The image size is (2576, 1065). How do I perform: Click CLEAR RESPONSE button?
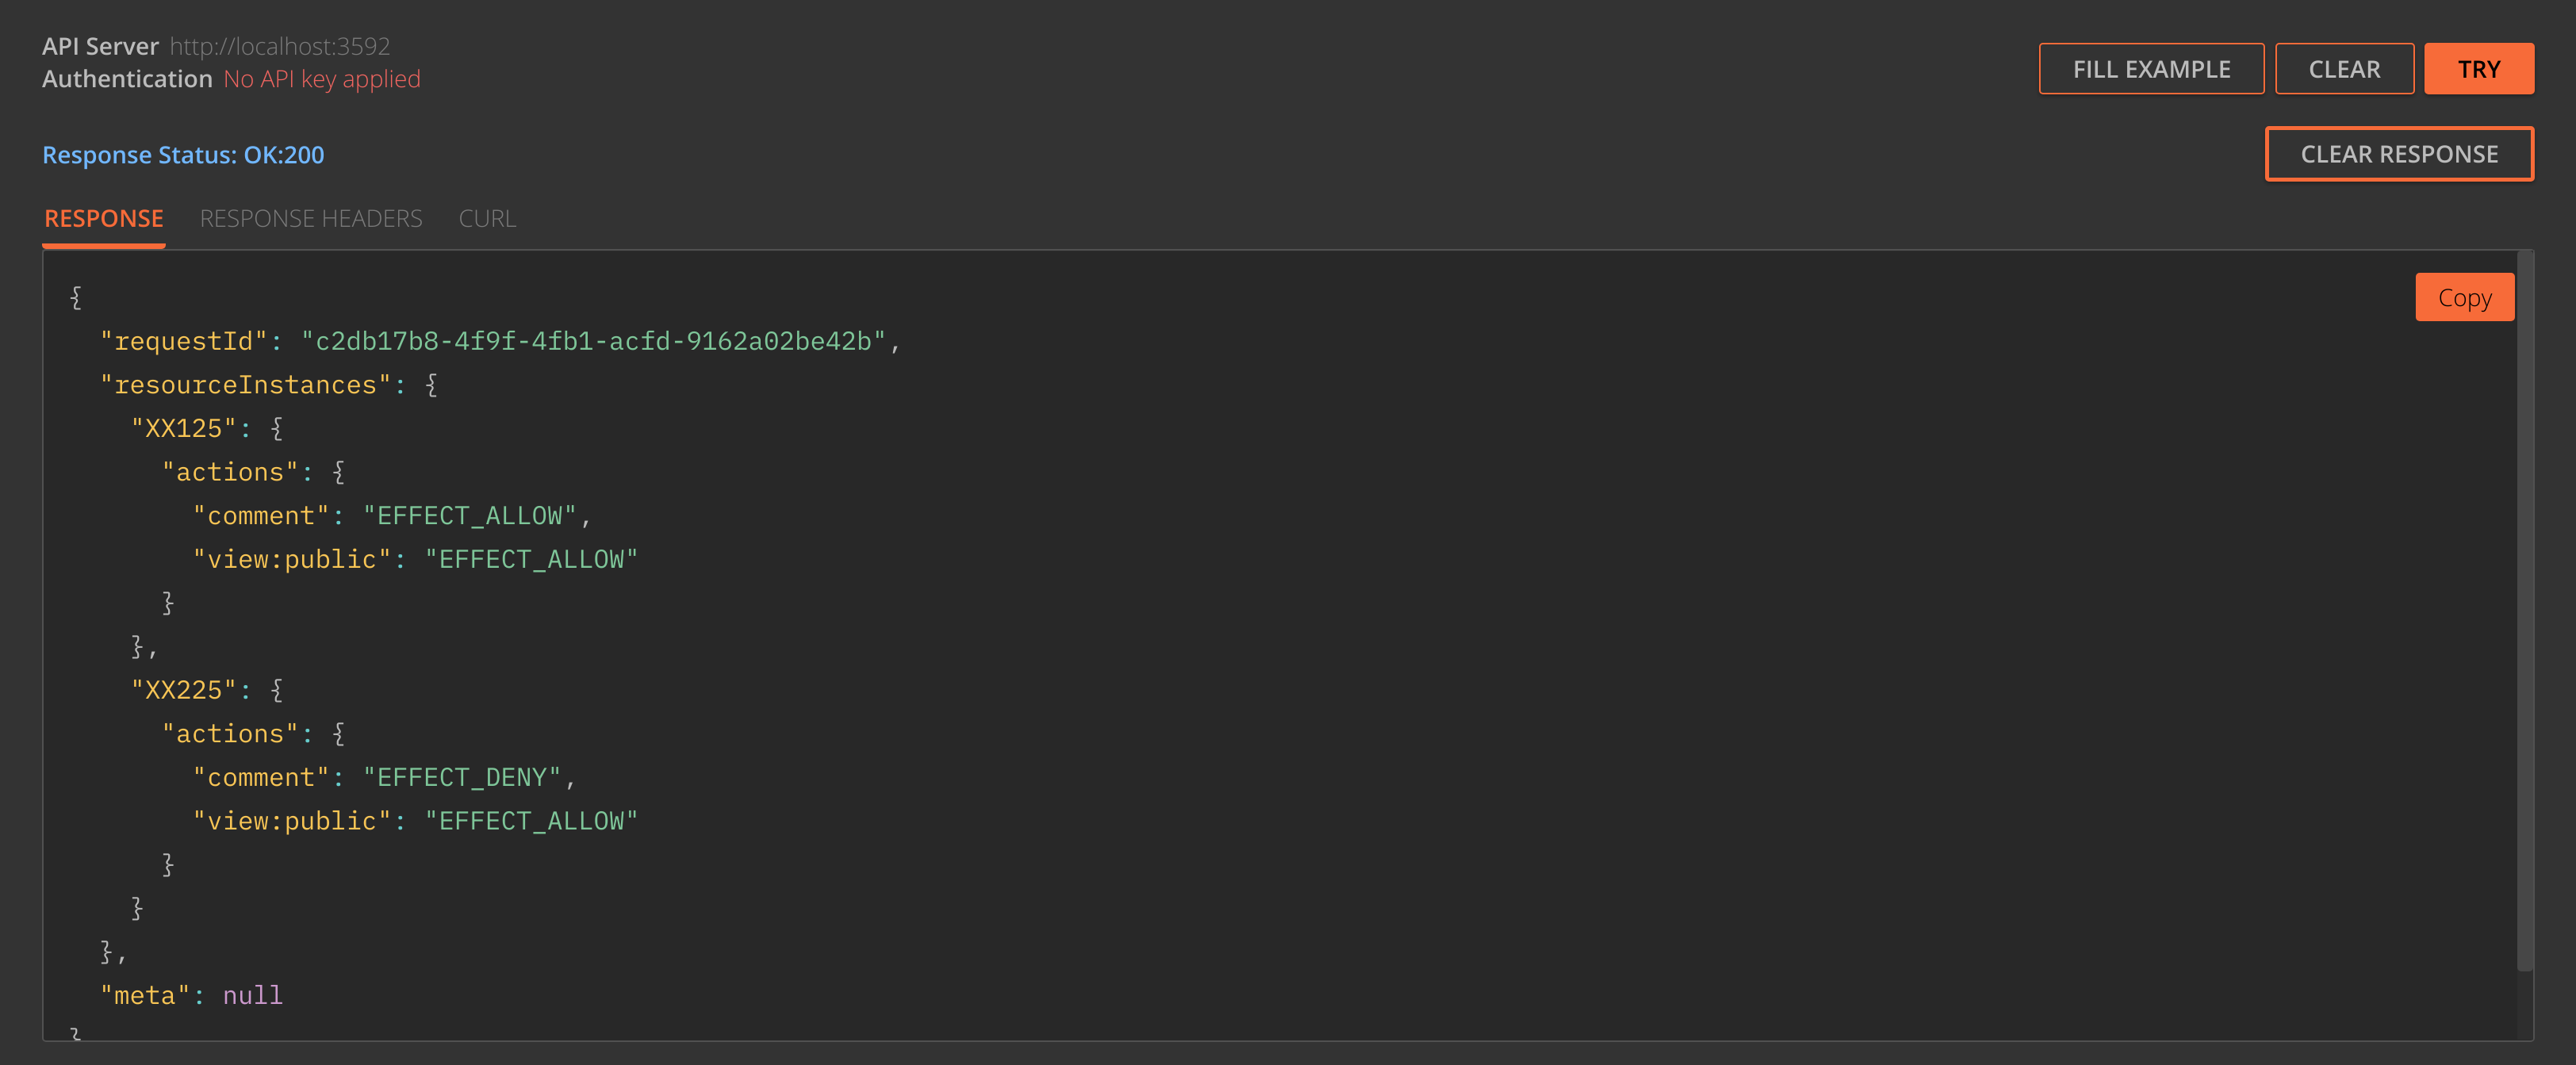[2399, 154]
